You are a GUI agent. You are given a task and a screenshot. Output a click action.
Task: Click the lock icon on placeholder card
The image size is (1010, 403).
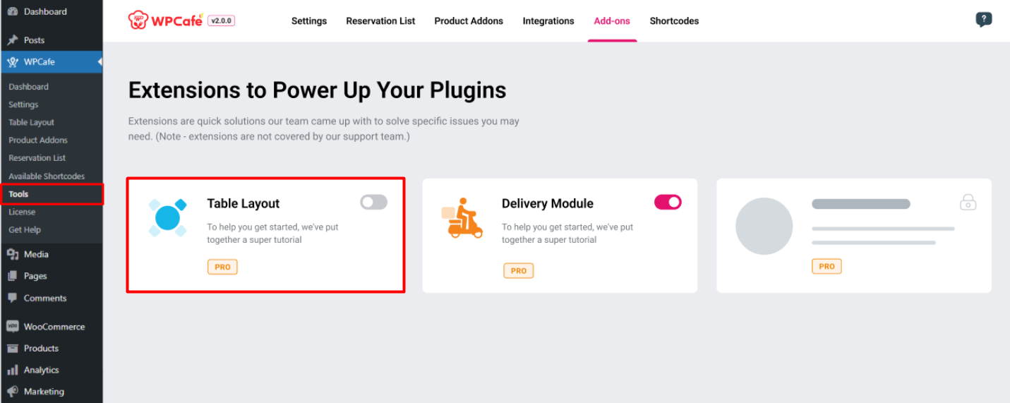968,203
